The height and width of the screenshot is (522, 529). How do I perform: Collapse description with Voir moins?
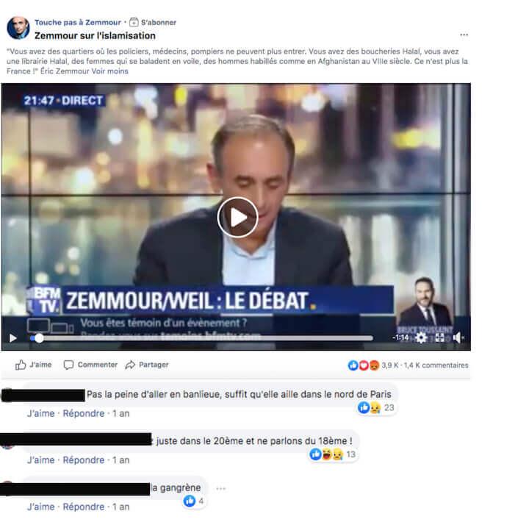110,71
